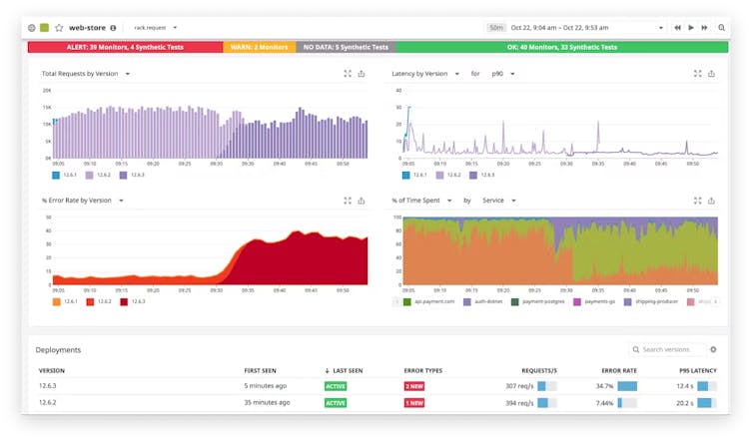Viewport: 752px width, 441px height.
Task: Star the web-store service as favorite
Action: [59, 28]
